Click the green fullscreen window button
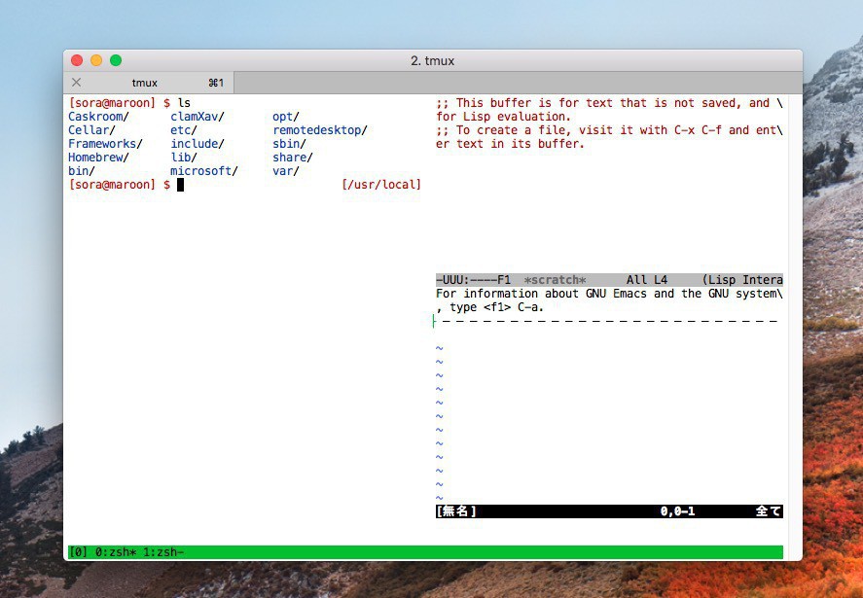Screen dimensions: 863x598 116,60
